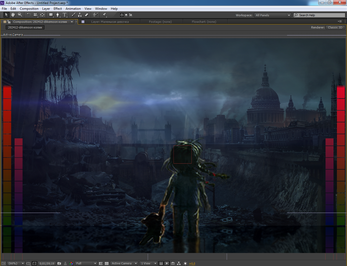
Task: Close the Composition viewer tab
Action: (x=76, y=21)
